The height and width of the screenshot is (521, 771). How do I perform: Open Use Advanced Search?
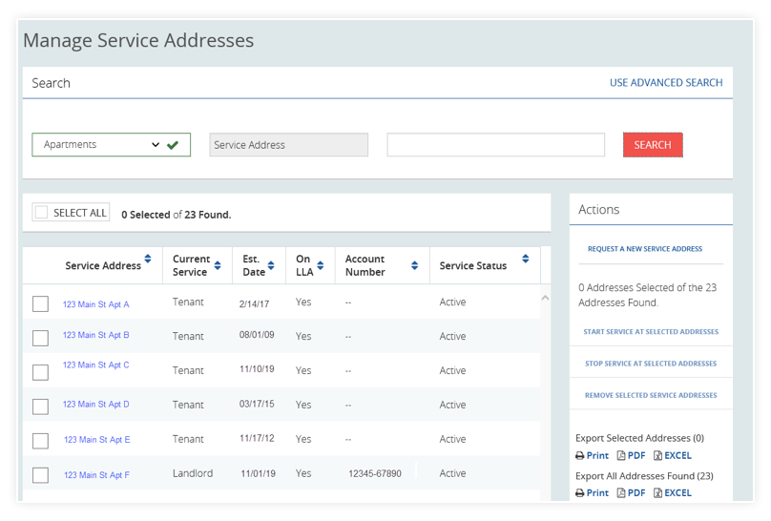click(x=665, y=83)
